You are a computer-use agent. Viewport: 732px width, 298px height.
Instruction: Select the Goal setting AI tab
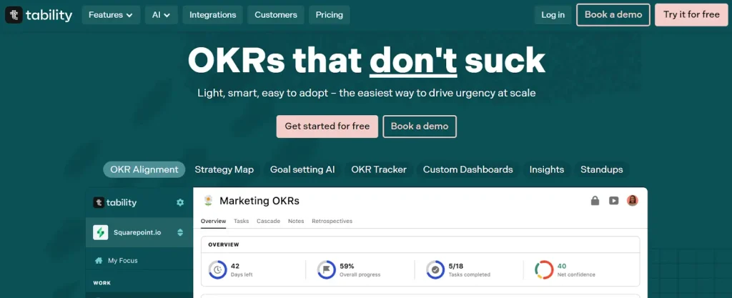tap(302, 170)
